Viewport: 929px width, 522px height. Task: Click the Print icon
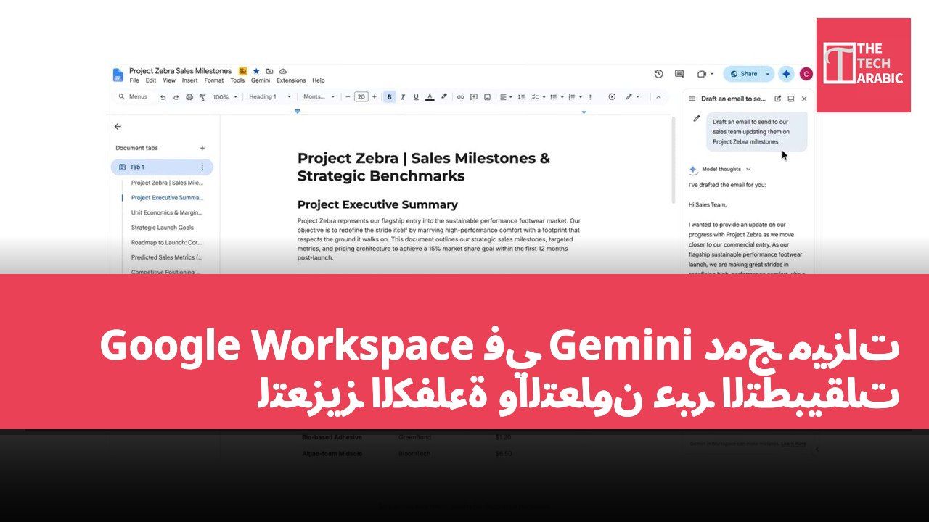pyautogui.click(x=189, y=96)
